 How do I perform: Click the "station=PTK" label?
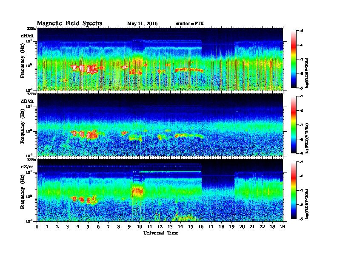190,24
